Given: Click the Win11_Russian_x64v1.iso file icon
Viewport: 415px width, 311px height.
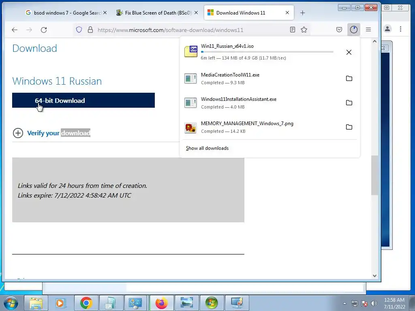Looking at the screenshot, I should point(191,51).
